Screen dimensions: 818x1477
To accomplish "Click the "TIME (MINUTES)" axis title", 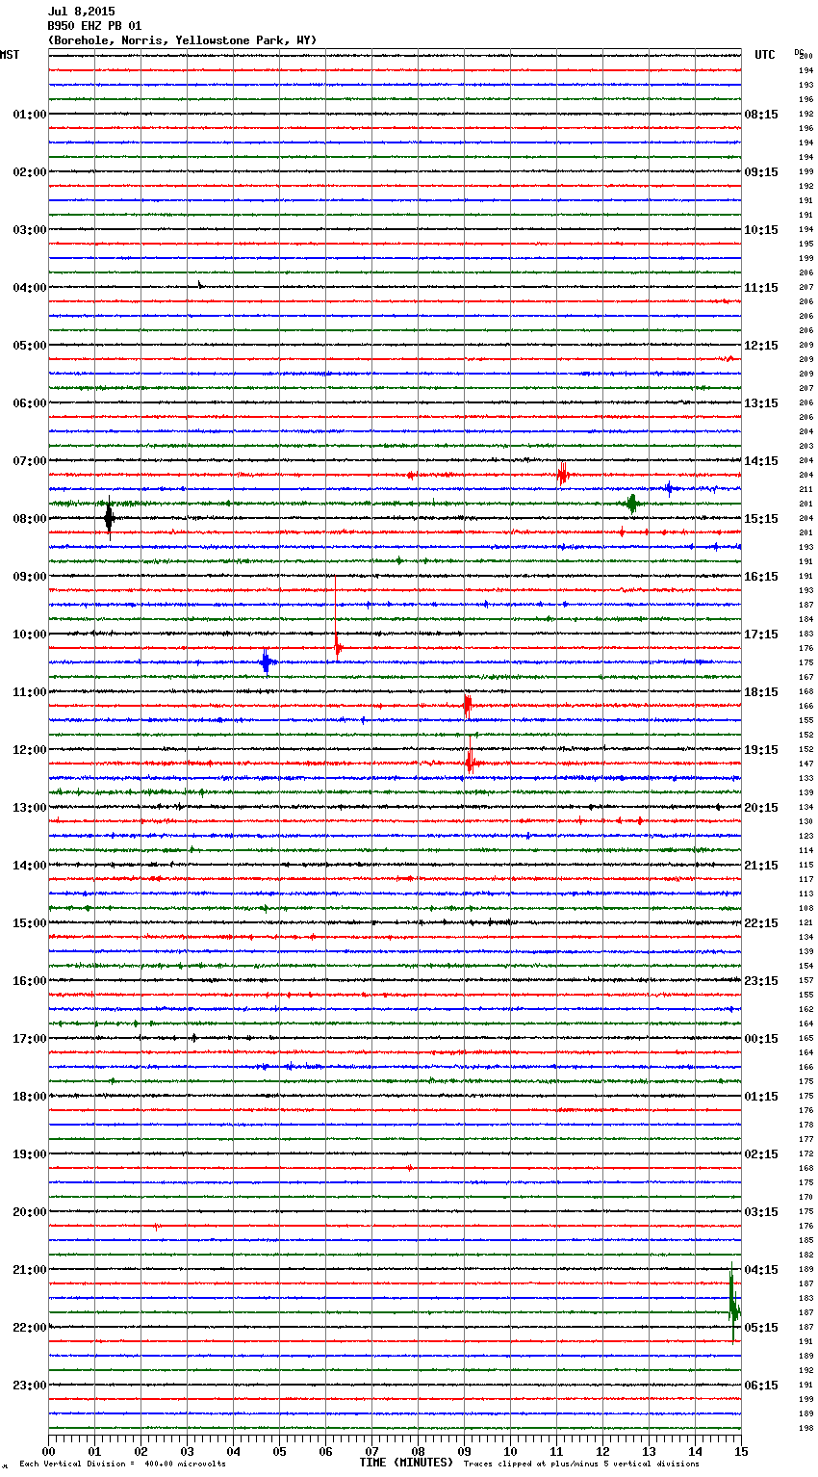I will (406, 1463).
